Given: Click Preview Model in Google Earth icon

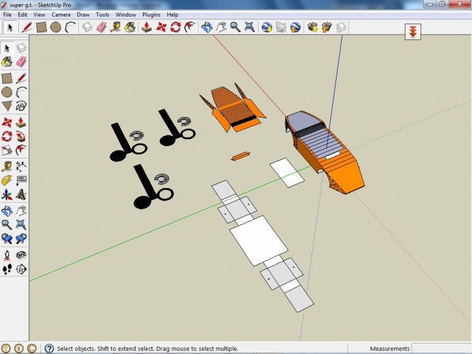Looking at the screenshot, I should pyautogui.click(x=295, y=28).
